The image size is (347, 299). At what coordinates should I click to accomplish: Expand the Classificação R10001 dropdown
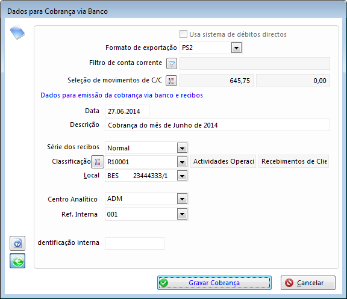tap(182, 162)
